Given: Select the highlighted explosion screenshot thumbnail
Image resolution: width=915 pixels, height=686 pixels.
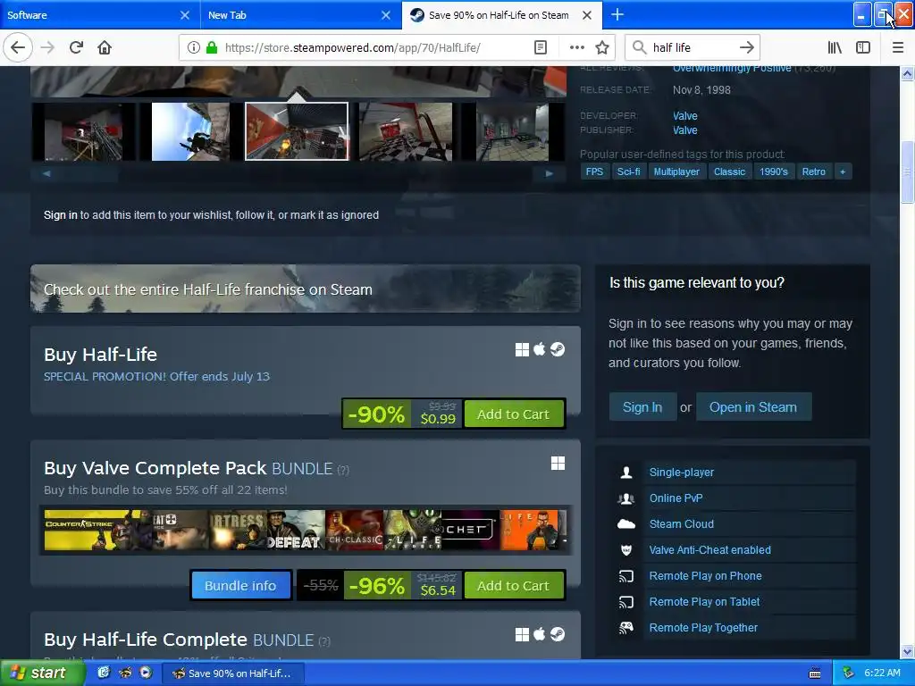Looking at the screenshot, I should (297, 131).
